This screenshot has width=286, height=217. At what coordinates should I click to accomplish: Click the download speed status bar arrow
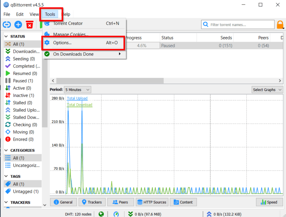pyautogui.click(x=130, y=214)
